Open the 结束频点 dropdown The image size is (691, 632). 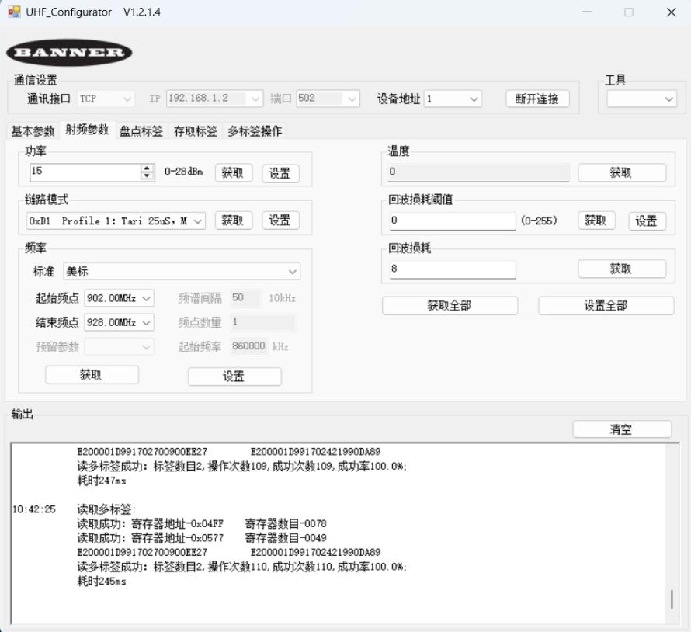coord(120,322)
